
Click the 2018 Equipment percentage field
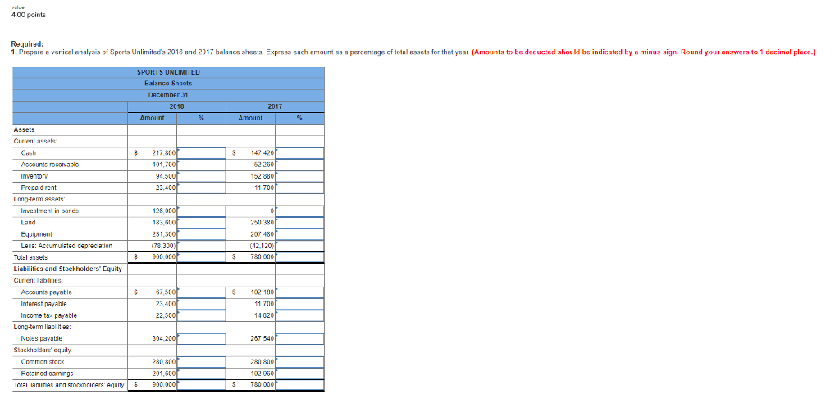click(202, 234)
